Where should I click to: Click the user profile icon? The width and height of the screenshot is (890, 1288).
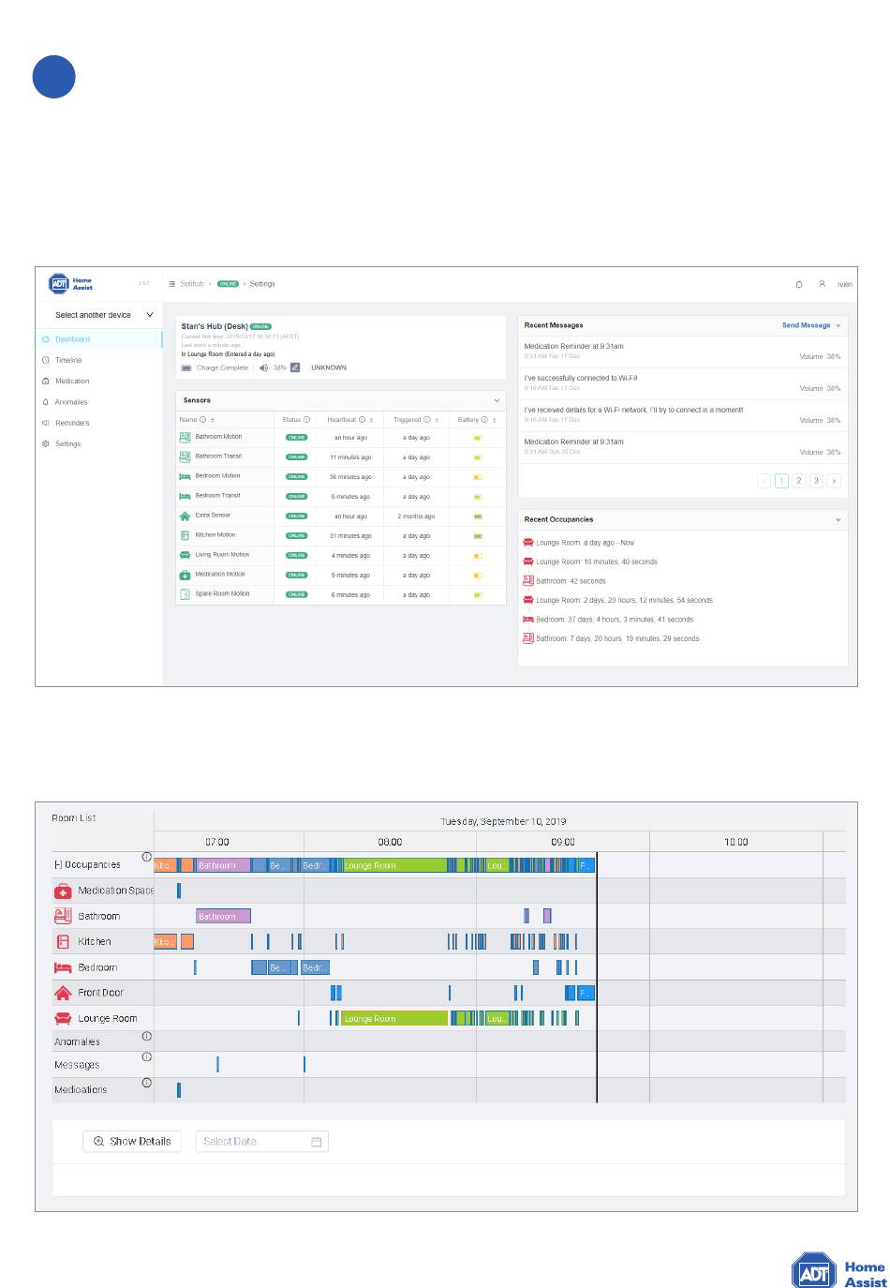[x=822, y=284]
